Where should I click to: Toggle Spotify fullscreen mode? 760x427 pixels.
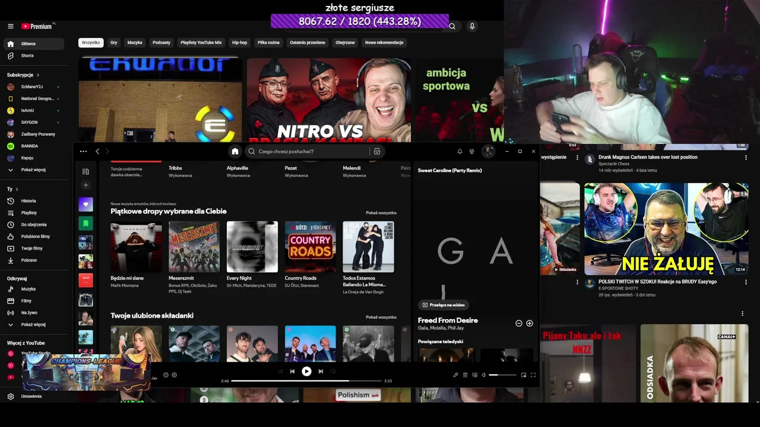pos(533,375)
